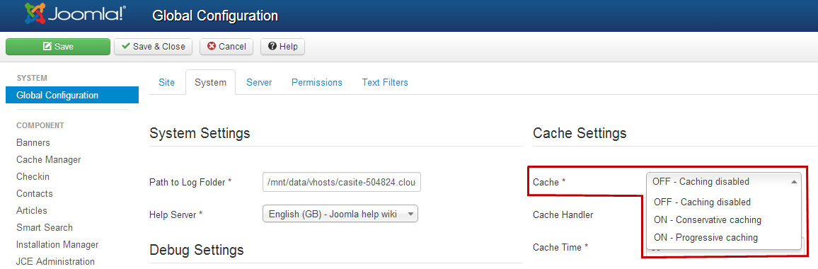Click the green Save button

(58, 47)
